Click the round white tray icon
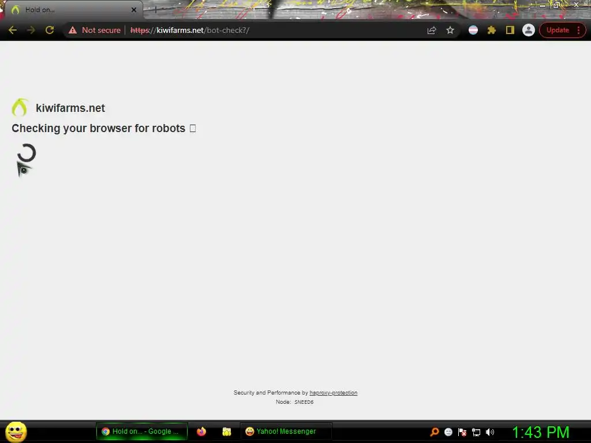The width and height of the screenshot is (591, 443). pyautogui.click(x=448, y=432)
